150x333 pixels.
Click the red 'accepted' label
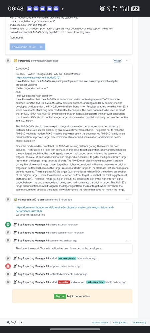[x=64, y=282]
